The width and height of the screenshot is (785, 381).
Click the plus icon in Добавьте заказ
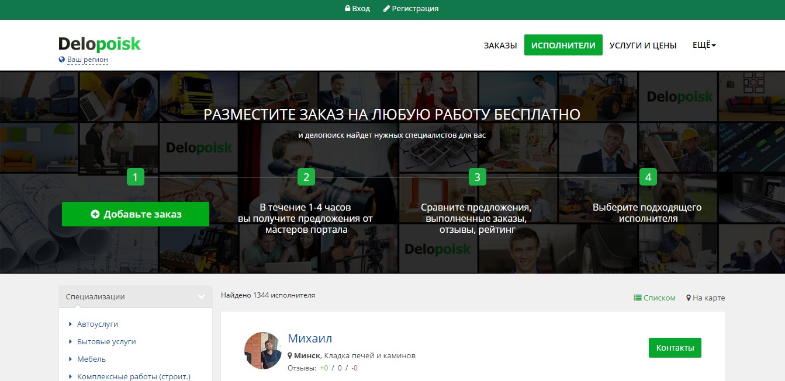95,214
